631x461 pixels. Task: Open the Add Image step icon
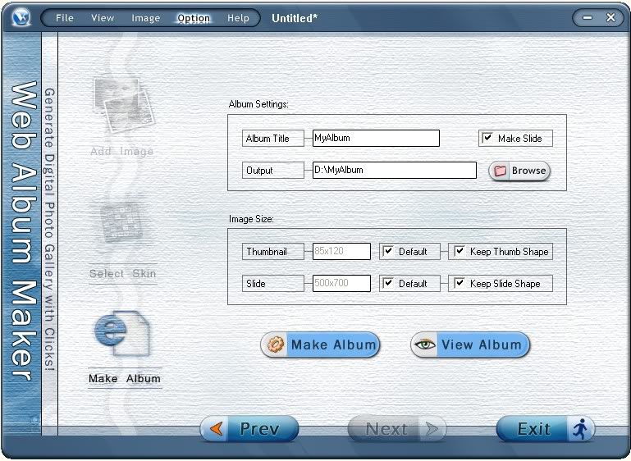click(x=124, y=105)
